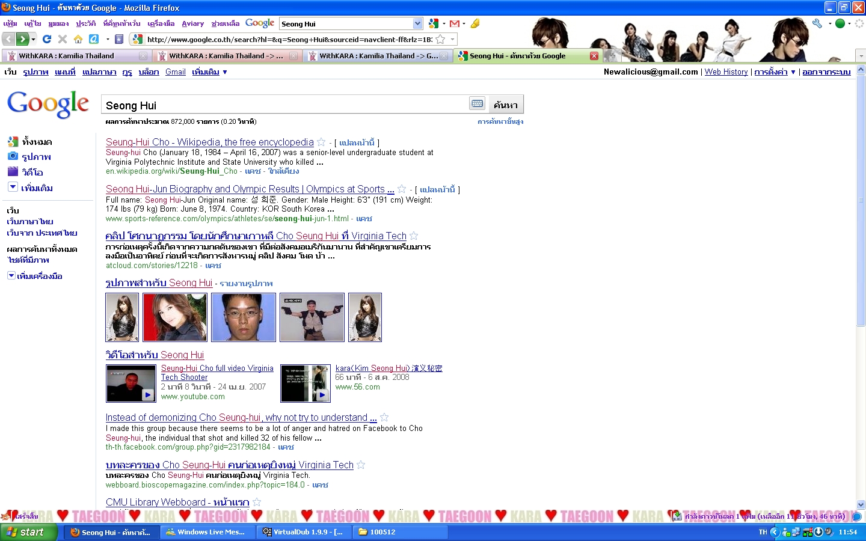
Task: Open Seung-Hui Cho Wikipedia result link
Action: (210, 142)
